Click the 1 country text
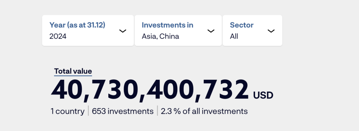 [67, 111]
